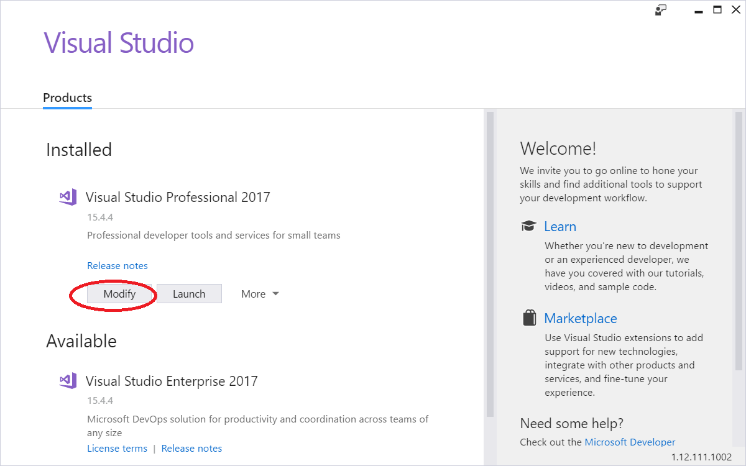Click the Visual Studio Enterprise 2017 title
The image size is (746, 466).
(x=172, y=381)
